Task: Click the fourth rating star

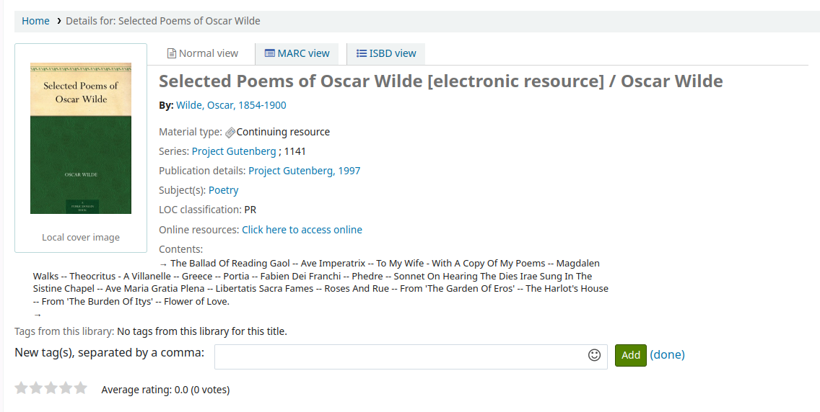Action: pos(66,388)
